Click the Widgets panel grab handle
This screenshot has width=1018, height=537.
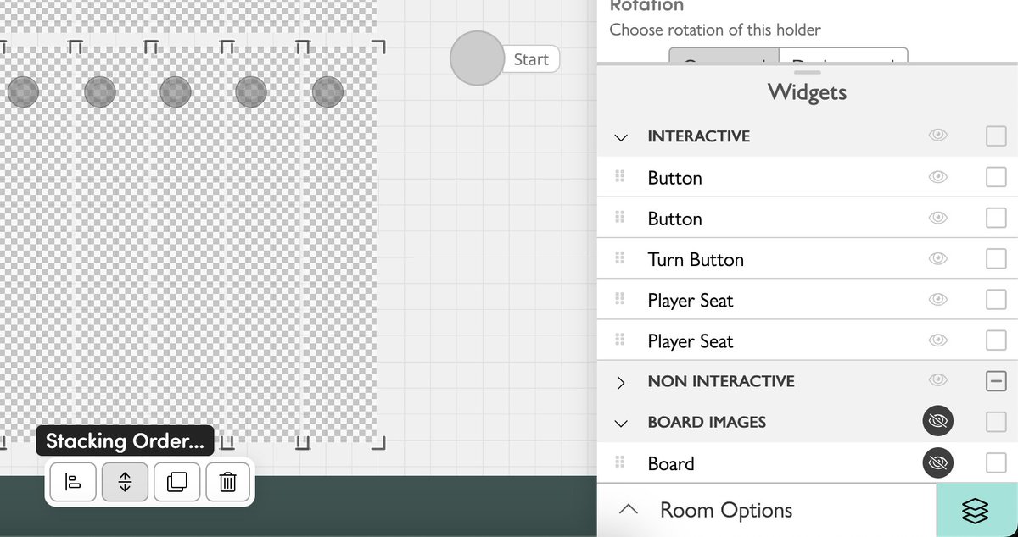click(x=807, y=73)
